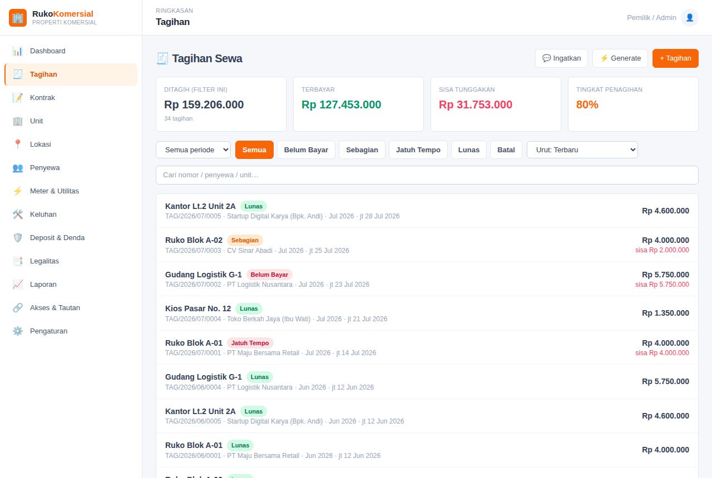Open the Penyewa page
Image resolution: width=712 pixels, height=478 pixels.
(71, 168)
